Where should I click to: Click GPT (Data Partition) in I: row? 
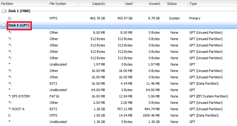pos(204,115)
